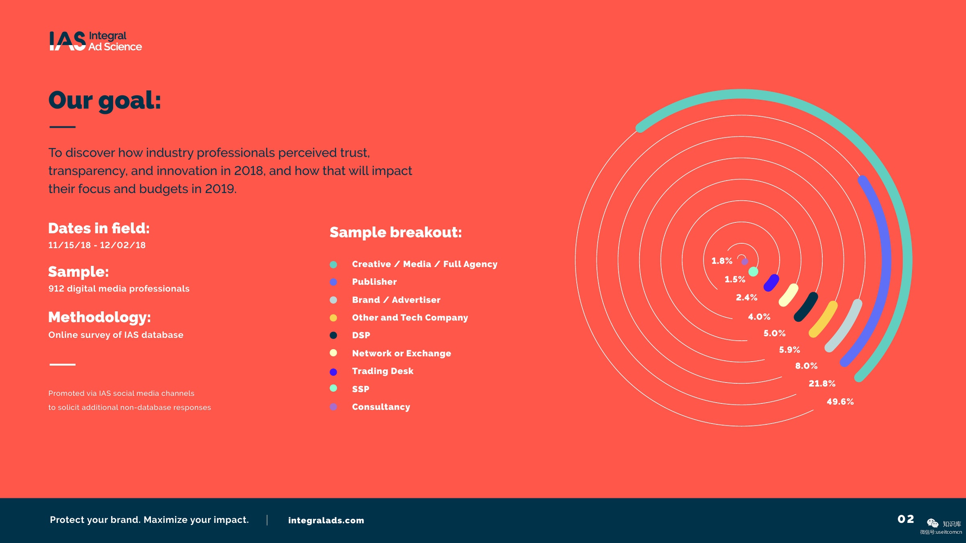
Task: Click the 21.8% chart label
Action: click(x=822, y=384)
